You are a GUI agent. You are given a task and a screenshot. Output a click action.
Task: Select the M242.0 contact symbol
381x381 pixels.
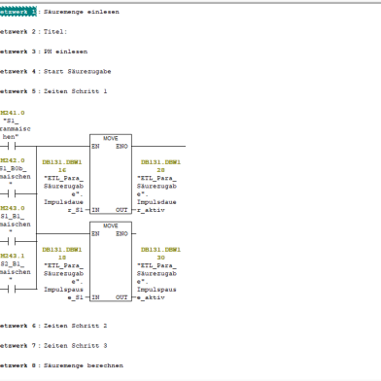(12, 194)
